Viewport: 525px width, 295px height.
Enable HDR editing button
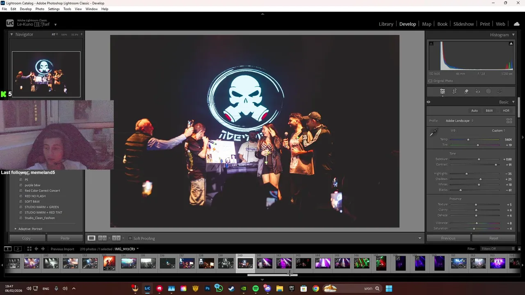[506, 111]
